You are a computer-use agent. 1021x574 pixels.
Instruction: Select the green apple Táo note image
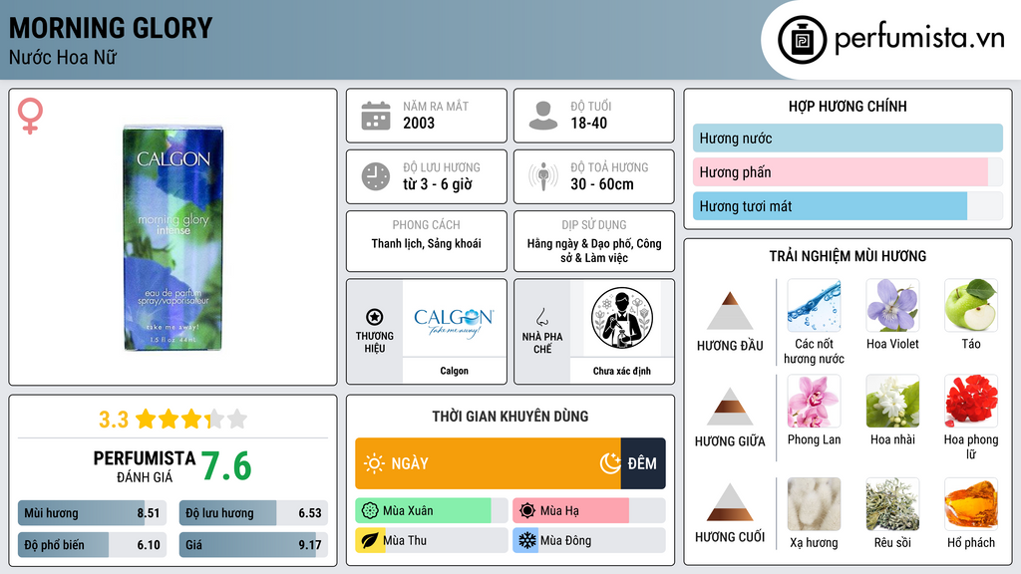tap(971, 305)
